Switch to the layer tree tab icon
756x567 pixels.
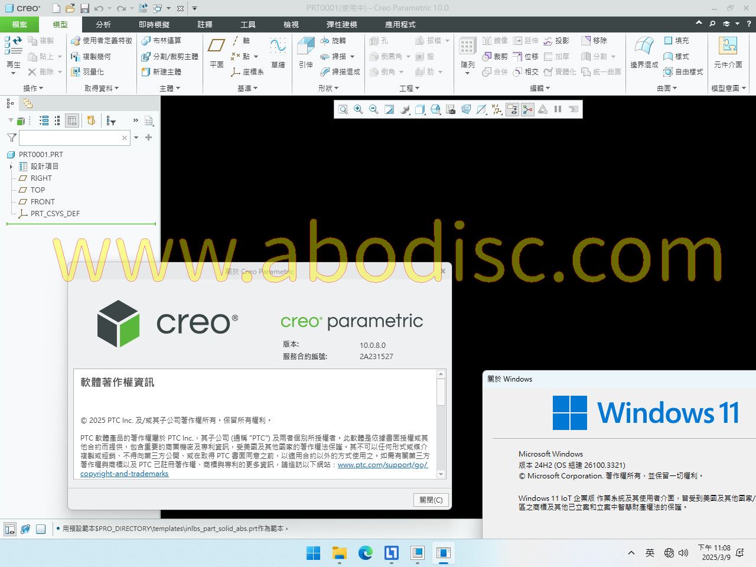coord(27,104)
